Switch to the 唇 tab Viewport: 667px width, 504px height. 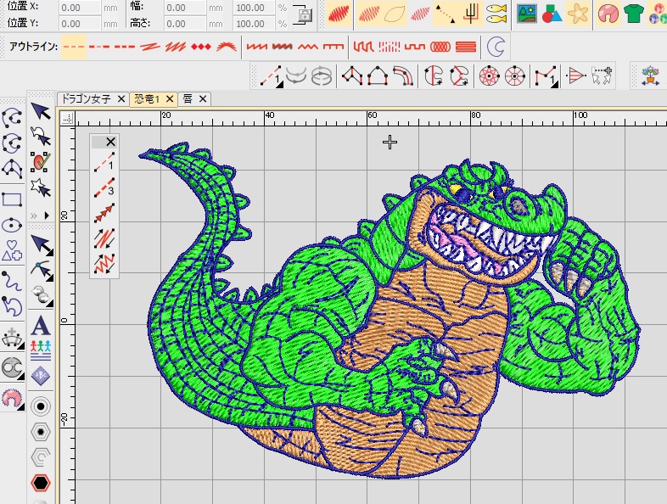188,99
